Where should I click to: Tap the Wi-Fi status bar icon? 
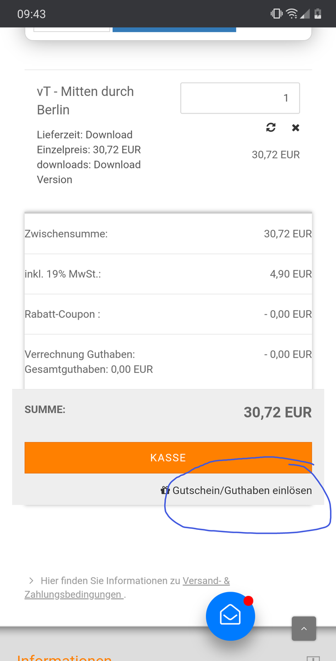coord(292,14)
